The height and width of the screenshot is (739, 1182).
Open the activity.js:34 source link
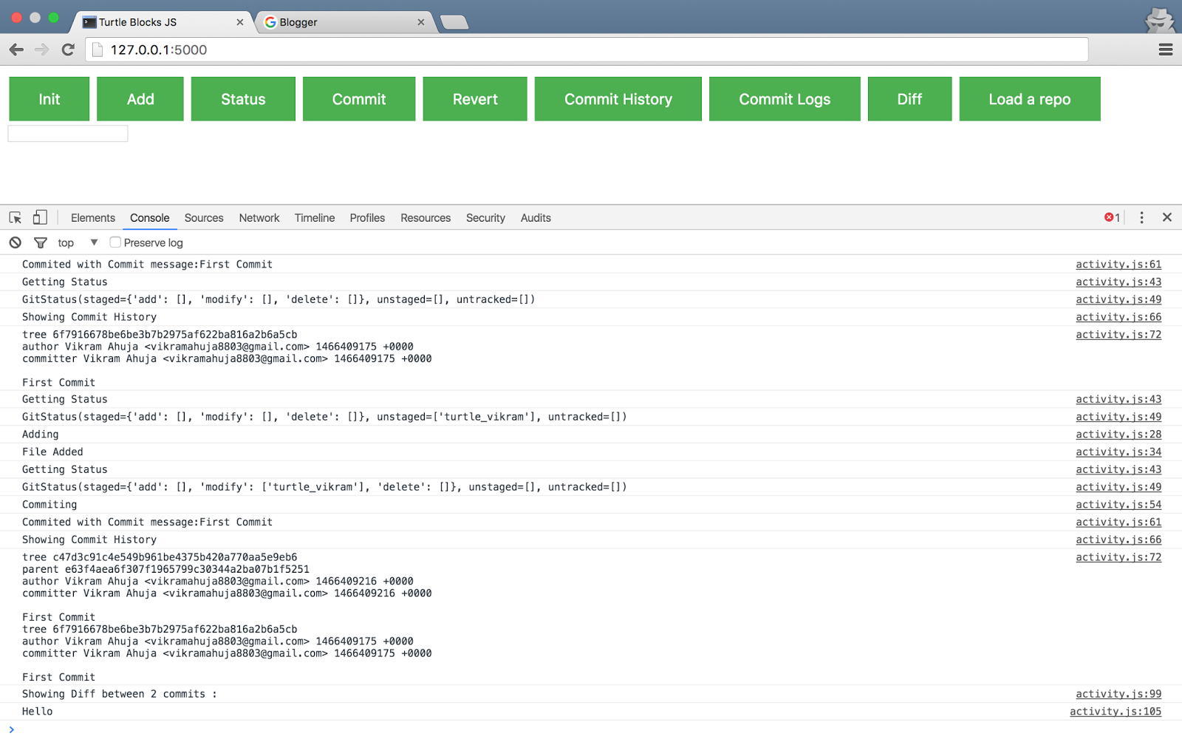[1118, 452]
